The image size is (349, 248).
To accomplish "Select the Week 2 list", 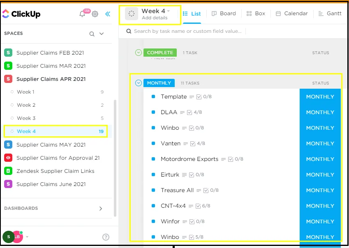I will (26, 105).
